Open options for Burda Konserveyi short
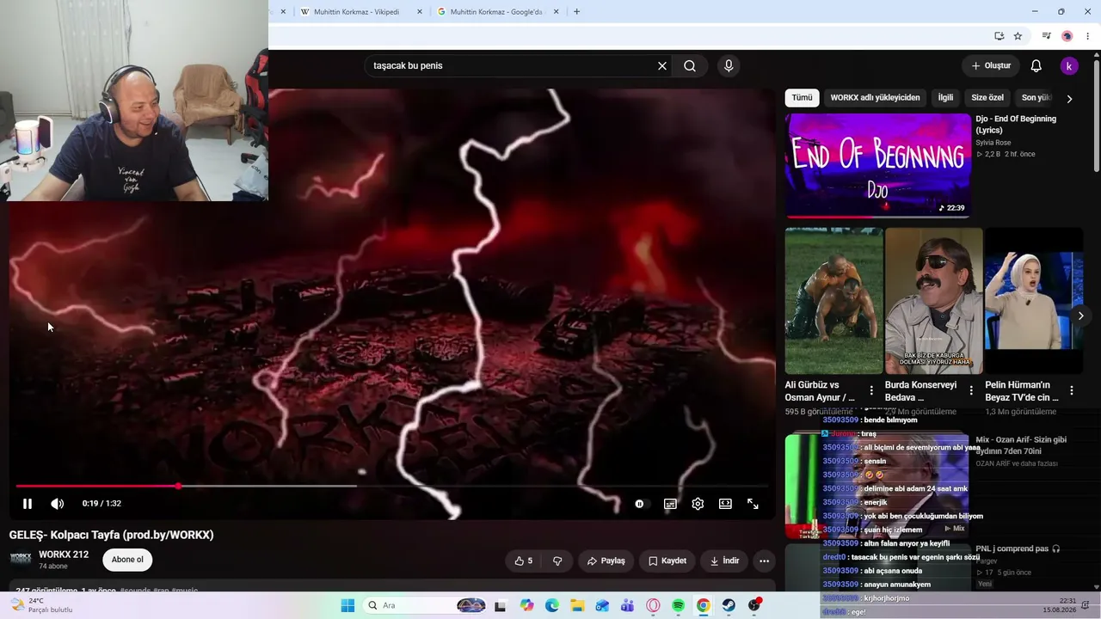Viewport: 1101px width, 619px height. pyautogui.click(x=971, y=391)
